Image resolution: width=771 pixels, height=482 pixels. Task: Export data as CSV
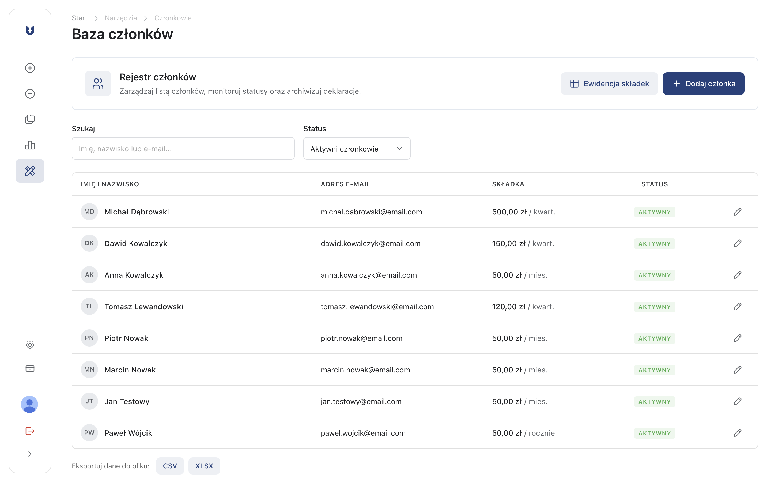(170, 466)
